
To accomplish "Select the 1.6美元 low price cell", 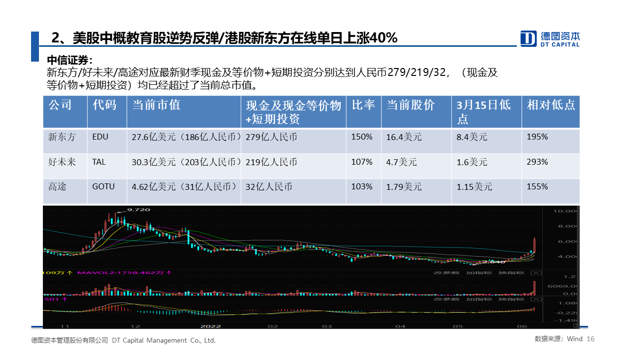I will (487, 166).
